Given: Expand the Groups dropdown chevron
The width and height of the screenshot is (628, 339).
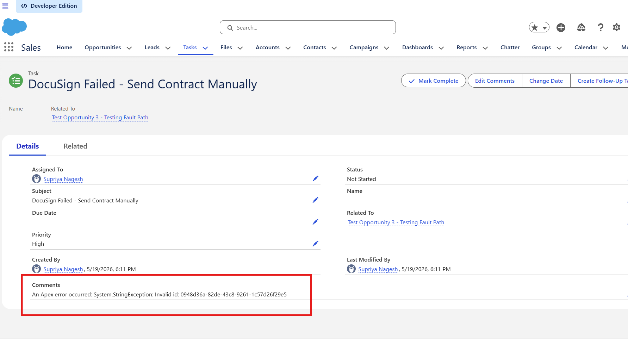Looking at the screenshot, I should (x=559, y=48).
